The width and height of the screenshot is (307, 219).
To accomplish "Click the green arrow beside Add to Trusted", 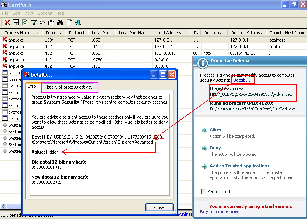I will [204, 166].
